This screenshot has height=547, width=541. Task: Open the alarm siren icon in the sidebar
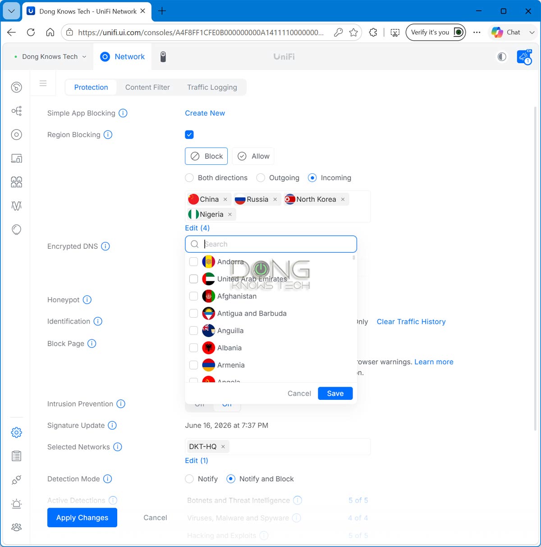(17, 504)
